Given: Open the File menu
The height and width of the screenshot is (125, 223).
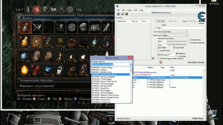Looking at the screenshot, I should (118, 10).
